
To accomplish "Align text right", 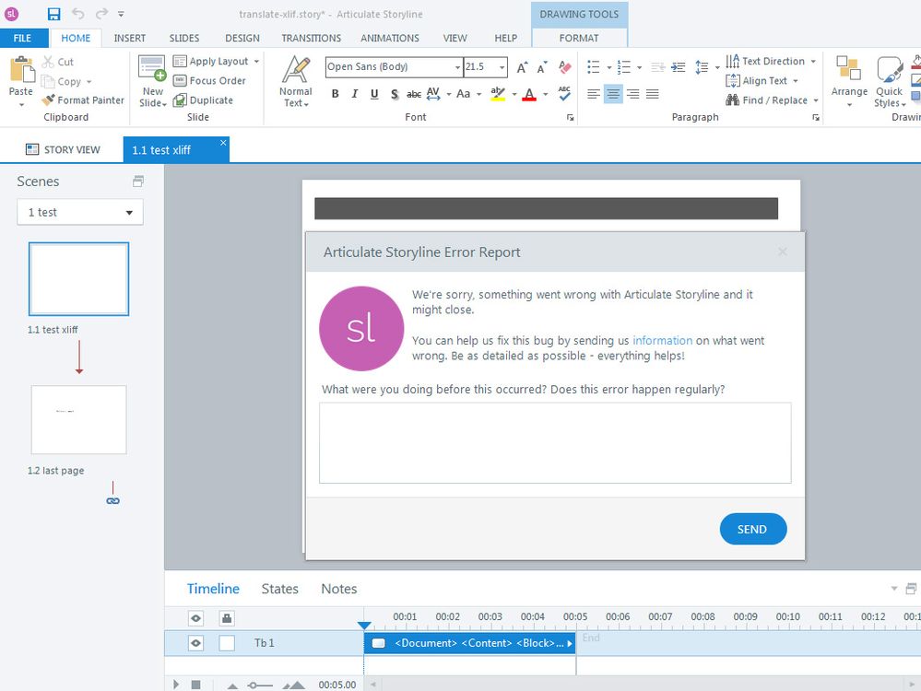I will click(x=632, y=94).
